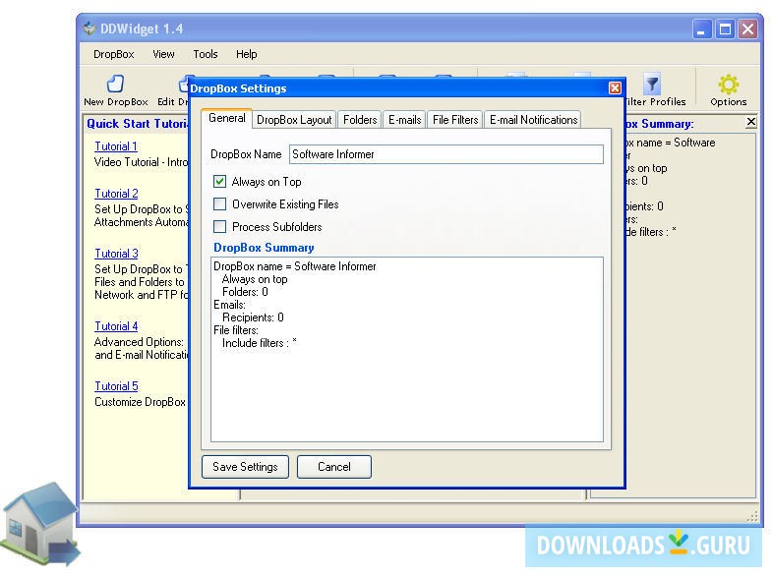Click the house drop box widget
This screenshot has height=577, width=772.
[x=39, y=523]
